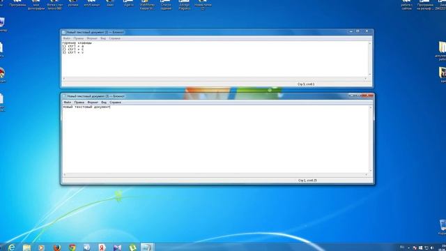Click vertical scrollbar down arrow in document (3)
The width and height of the screenshot is (446, 251).
tap(371, 170)
